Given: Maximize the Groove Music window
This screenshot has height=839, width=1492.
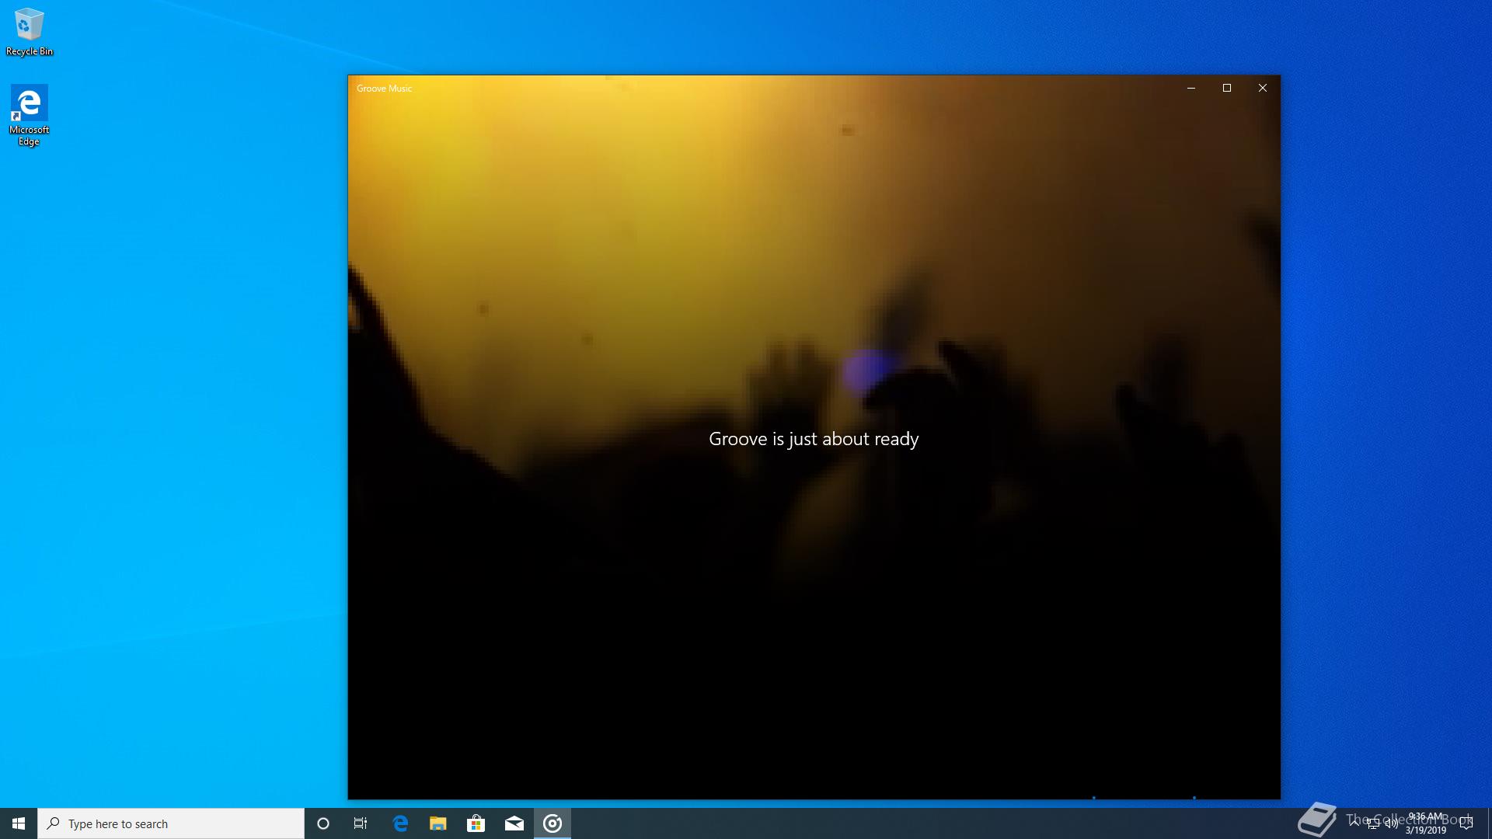Looking at the screenshot, I should [x=1227, y=88].
